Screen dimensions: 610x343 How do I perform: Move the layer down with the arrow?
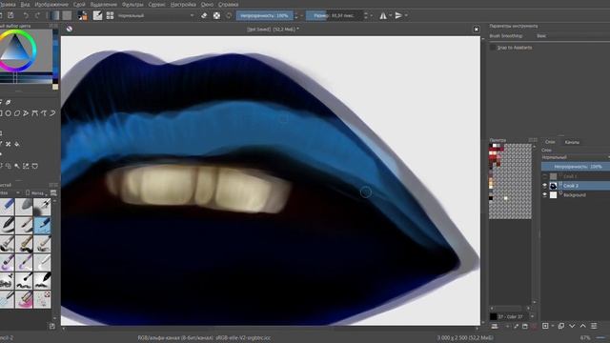[572, 326]
